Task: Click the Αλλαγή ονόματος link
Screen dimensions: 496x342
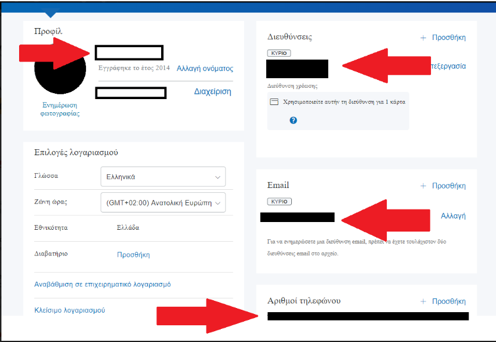Action: (x=205, y=69)
